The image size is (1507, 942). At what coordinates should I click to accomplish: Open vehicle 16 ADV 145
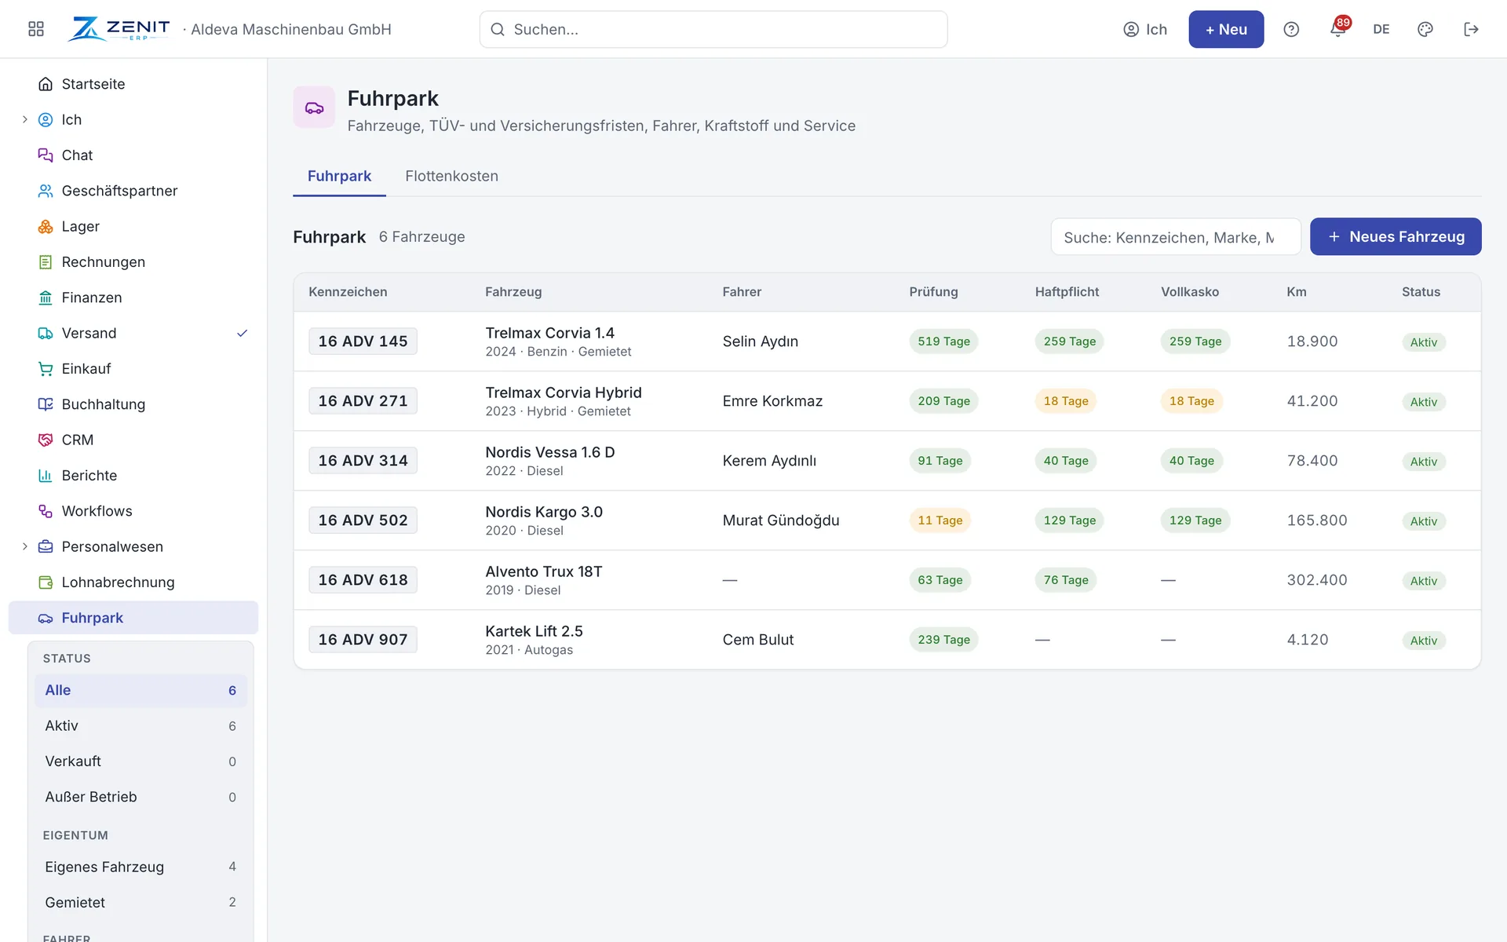(x=363, y=341)
